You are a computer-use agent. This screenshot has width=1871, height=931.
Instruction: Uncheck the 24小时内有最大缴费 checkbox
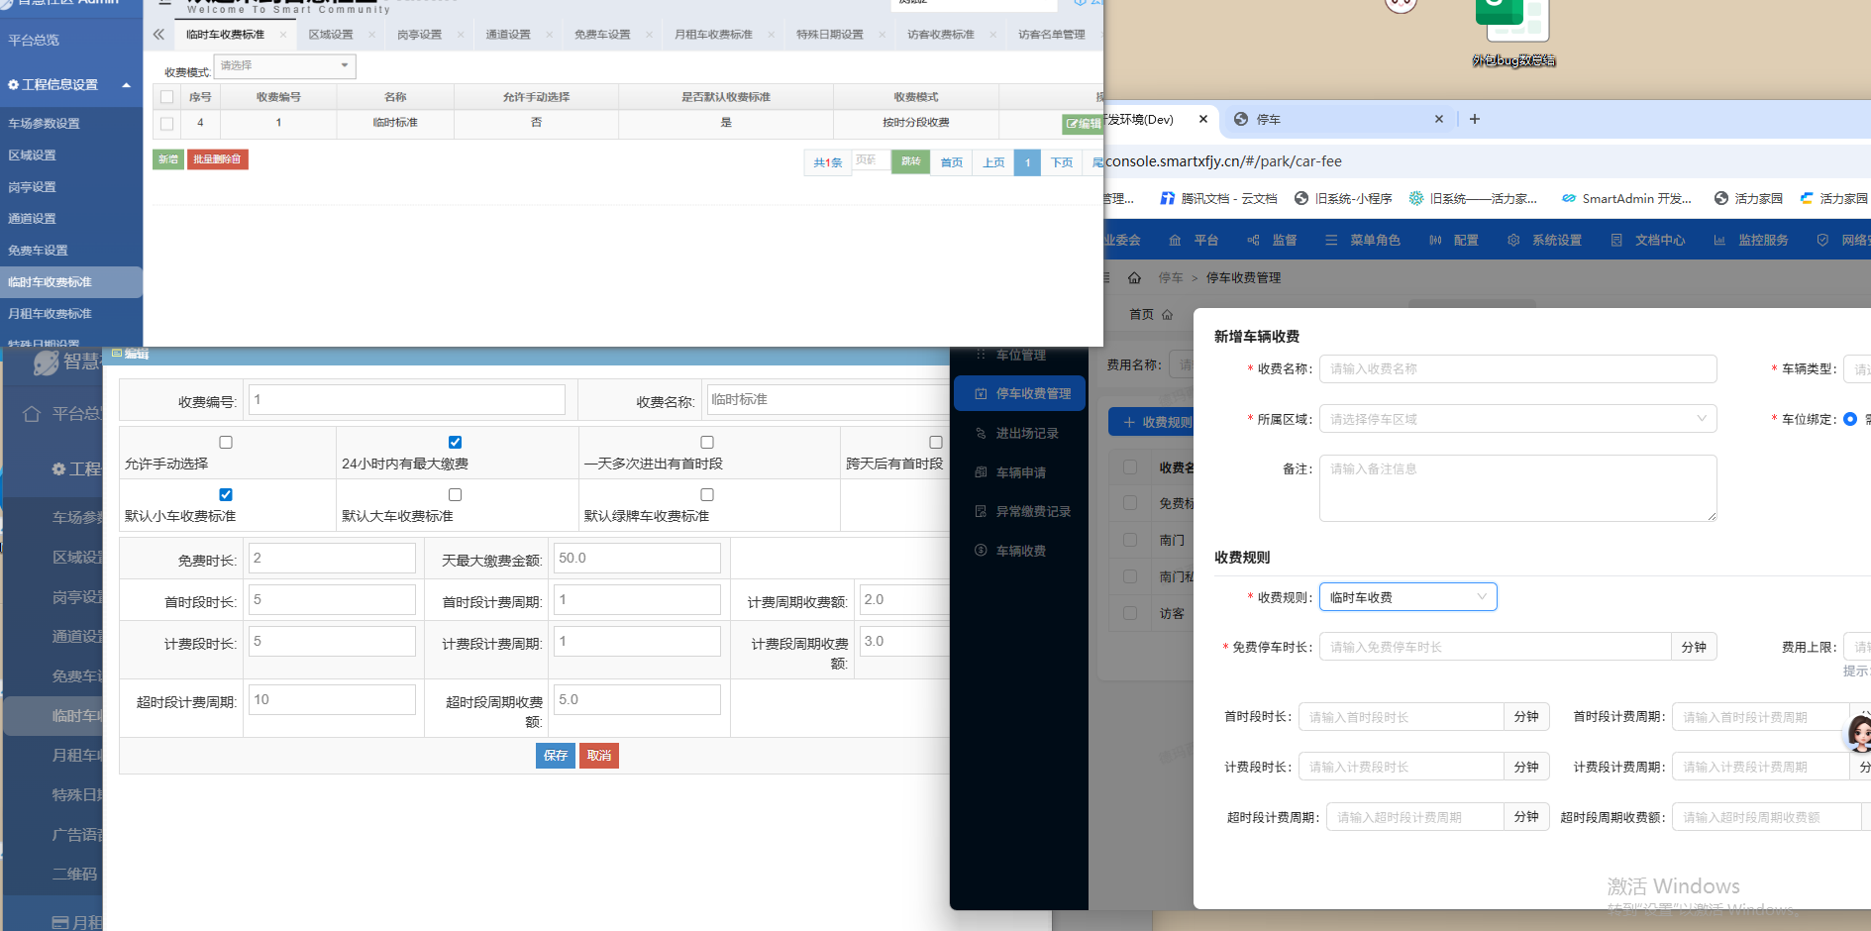pyautogui.click(x=455, y=443)
